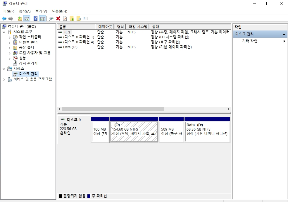This screenshot has width=288, height=202.
Task: Select the 공유 폴더 tree item
Action: [x=26, y=47]
